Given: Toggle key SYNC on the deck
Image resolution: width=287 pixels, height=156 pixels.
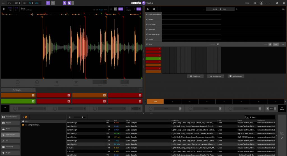Looking at the screenshot, I should pyautogui.click(x=139, y=9).
